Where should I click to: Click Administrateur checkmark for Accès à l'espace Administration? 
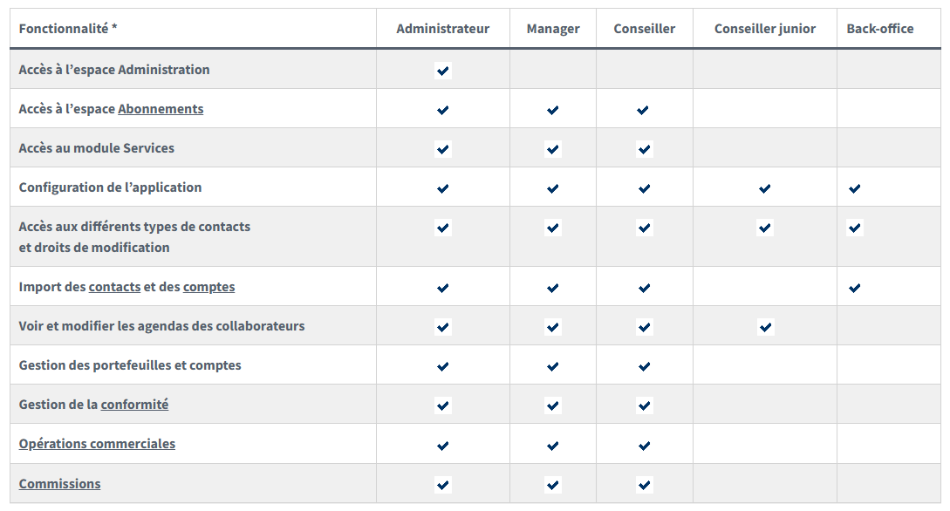tap(443, 71)
